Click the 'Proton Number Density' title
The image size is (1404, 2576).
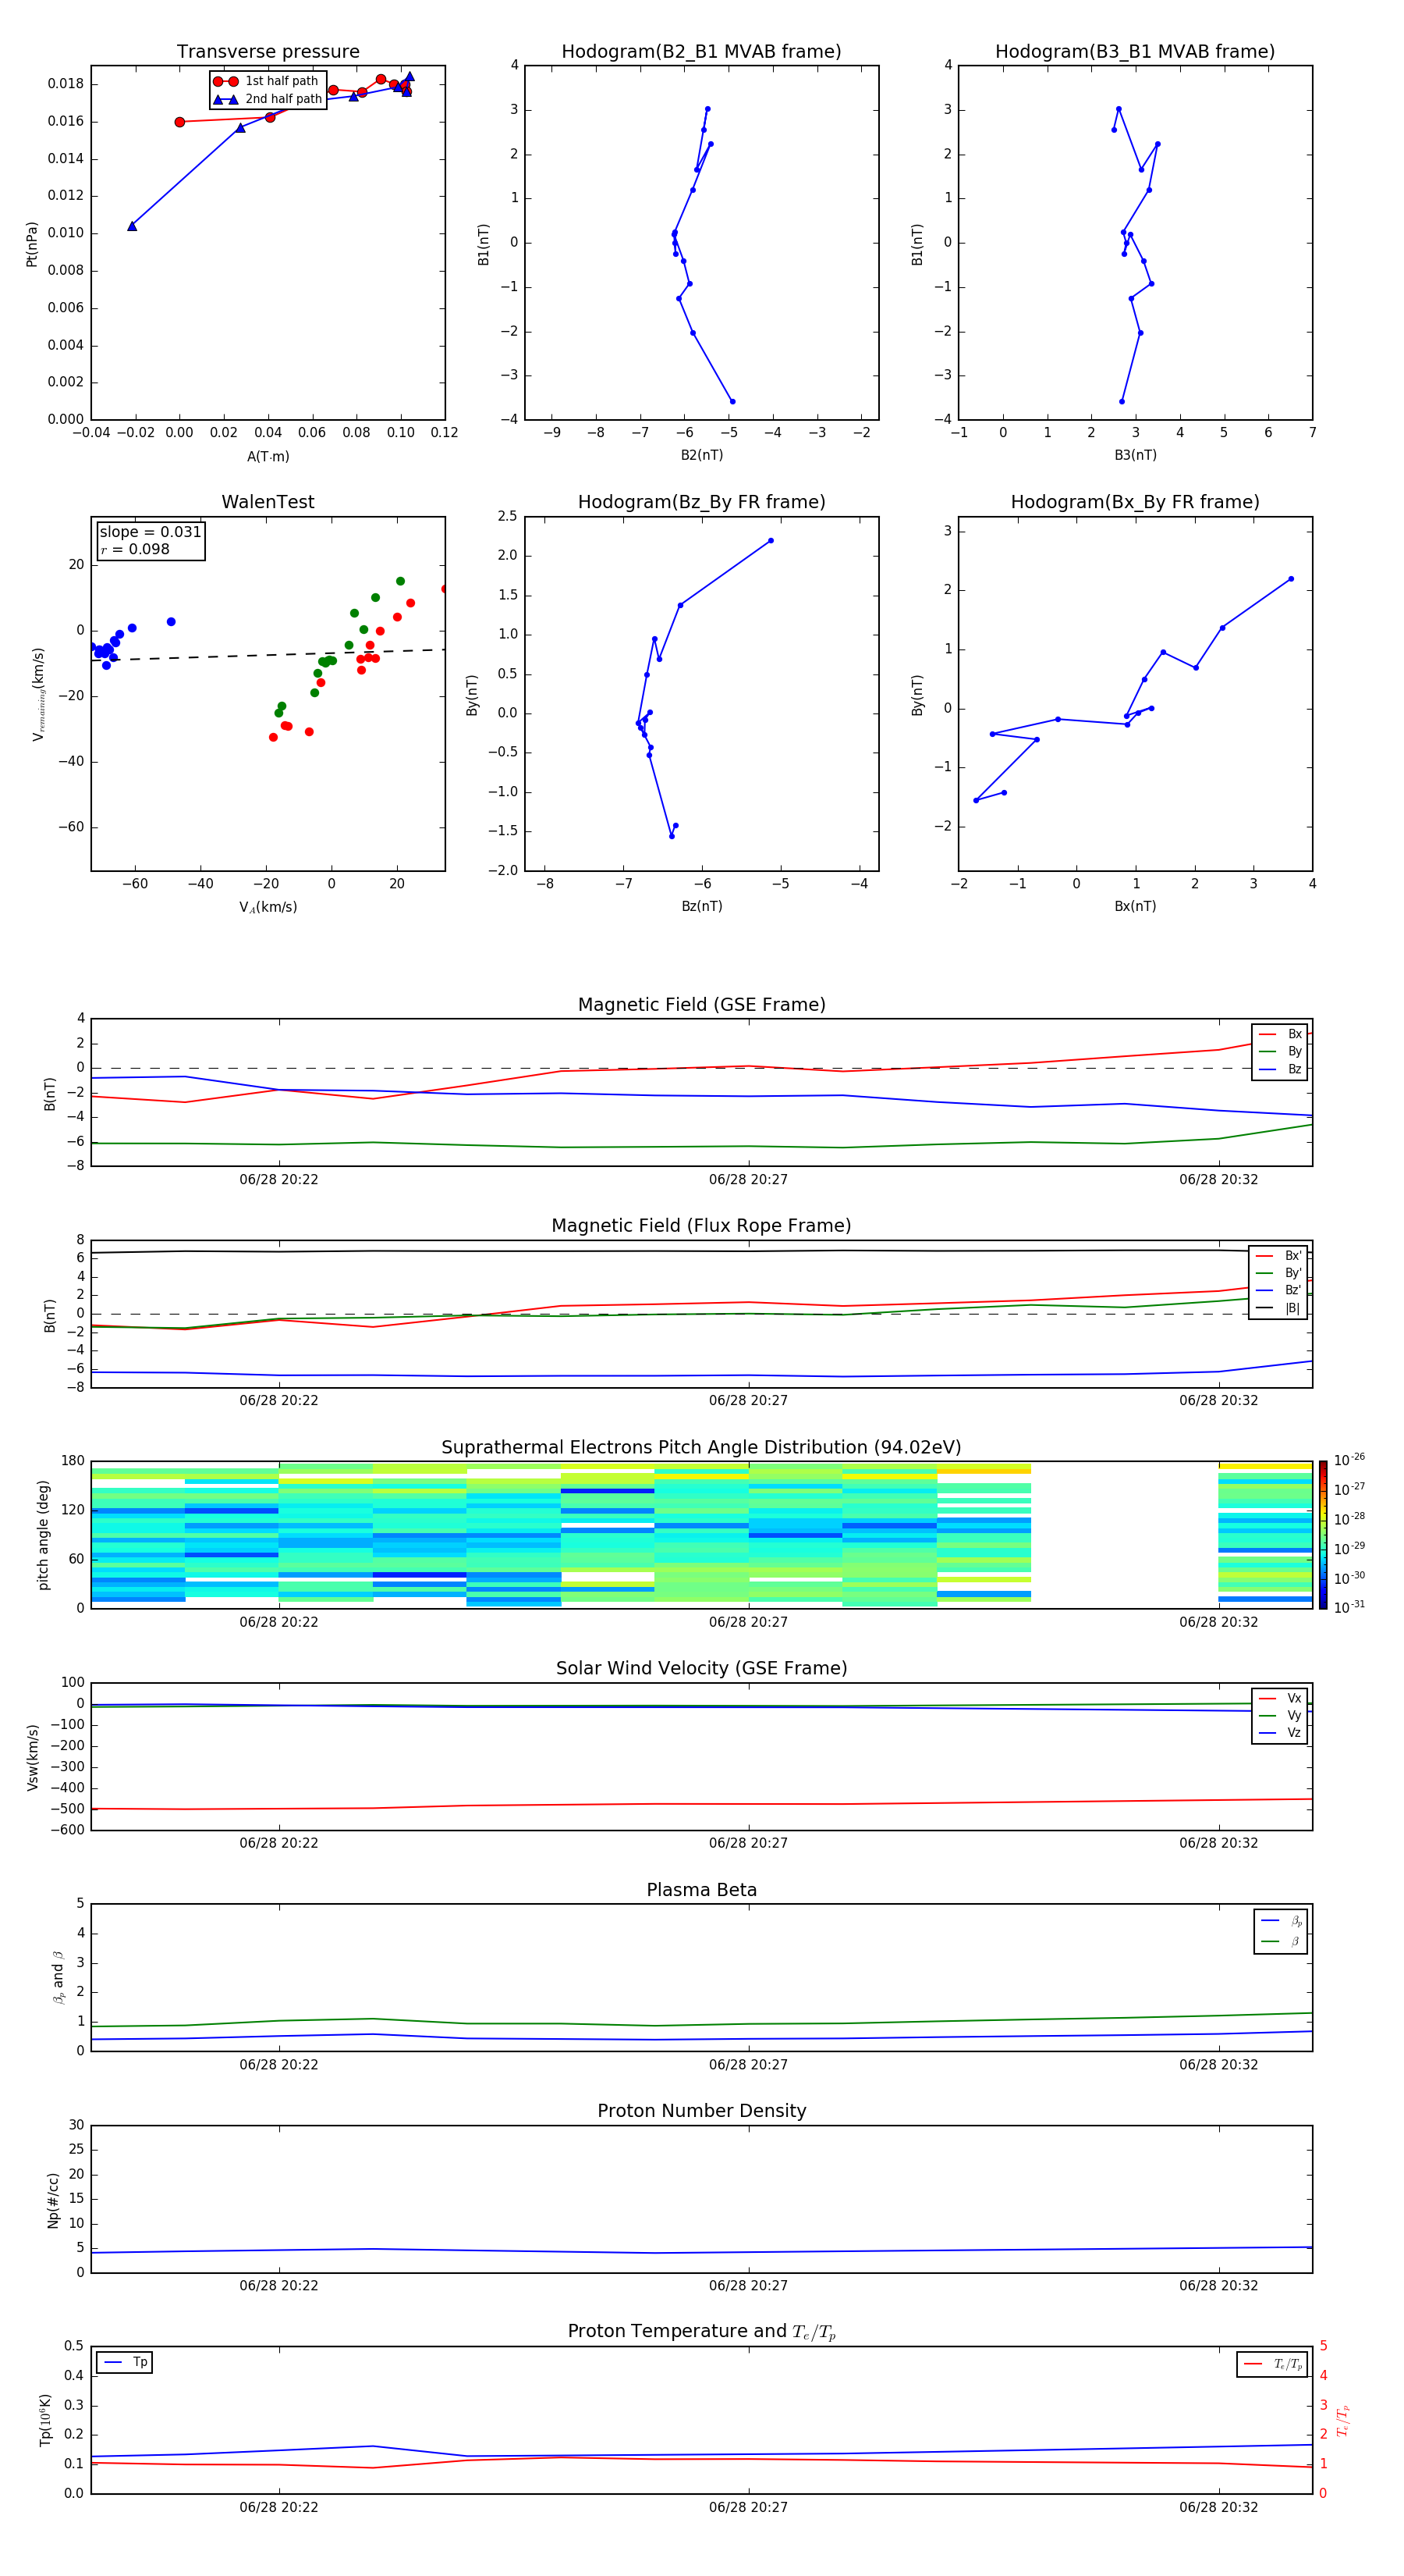click(x=701, y=2112)
